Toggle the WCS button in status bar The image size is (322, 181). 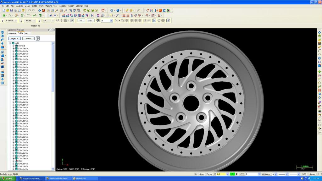[x=304, y=174]
